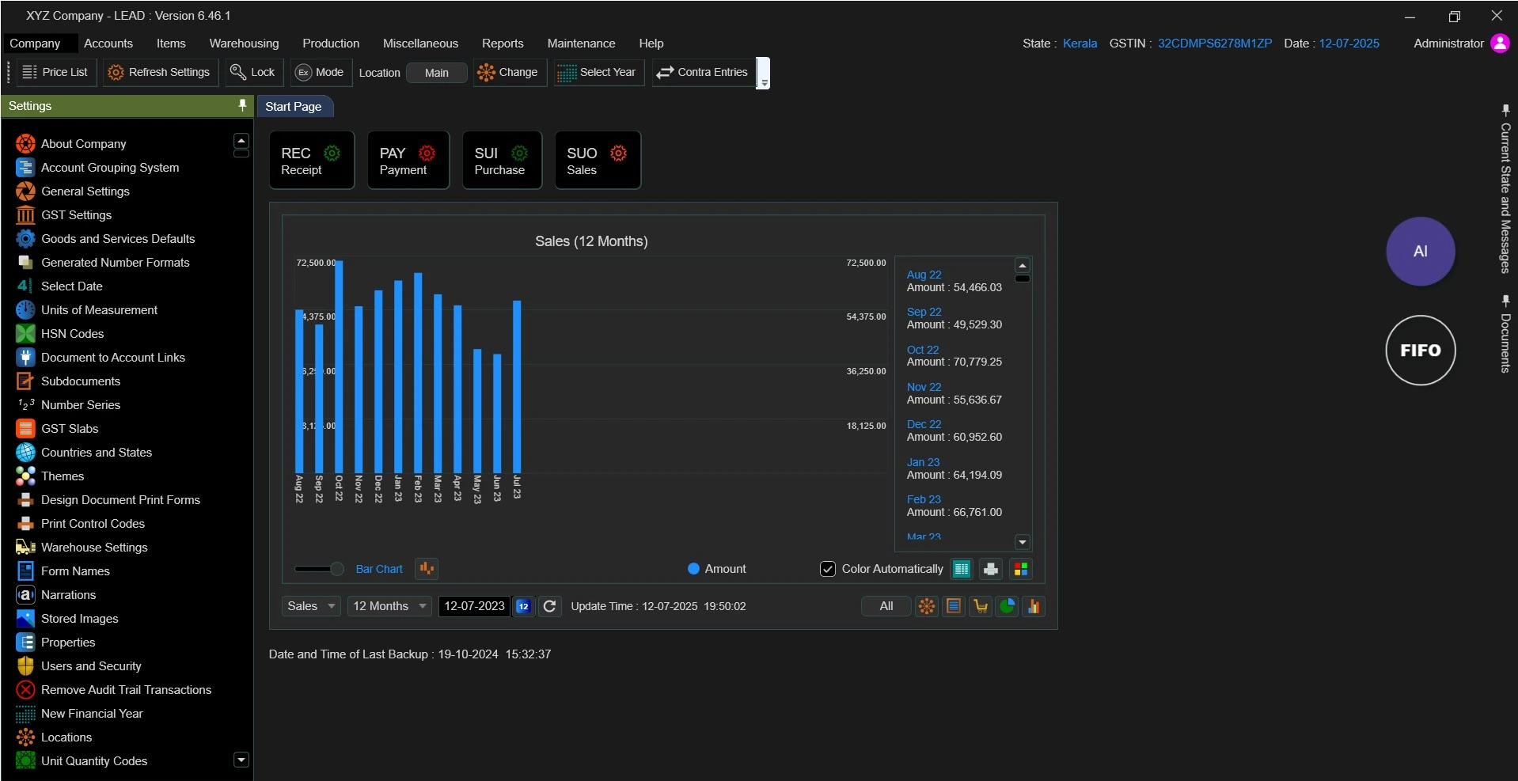Click the Stored Images icon
Screen dimensions: 1518x781
(26, 619)
